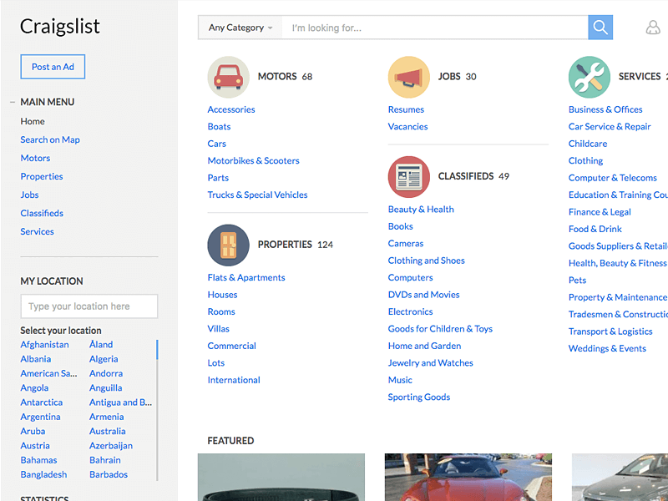Click the search magnifier button

[x=600, y=28]
